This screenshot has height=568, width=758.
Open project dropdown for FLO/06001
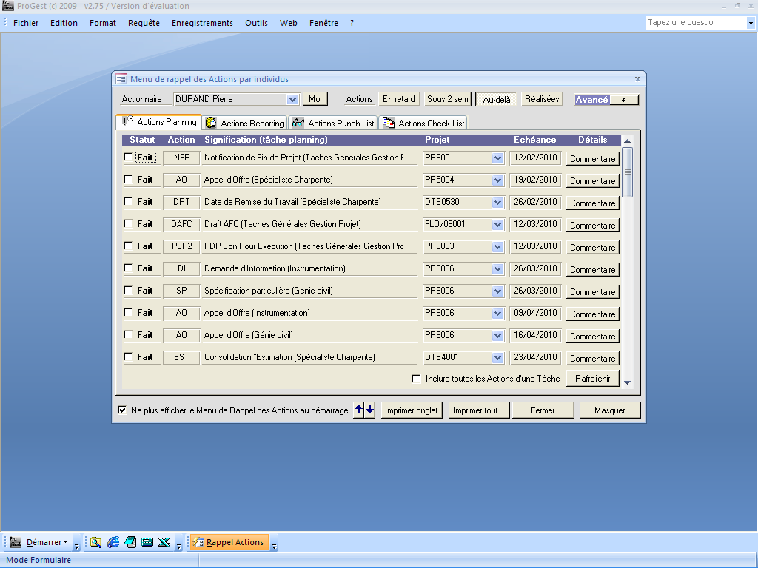(498, 225)
